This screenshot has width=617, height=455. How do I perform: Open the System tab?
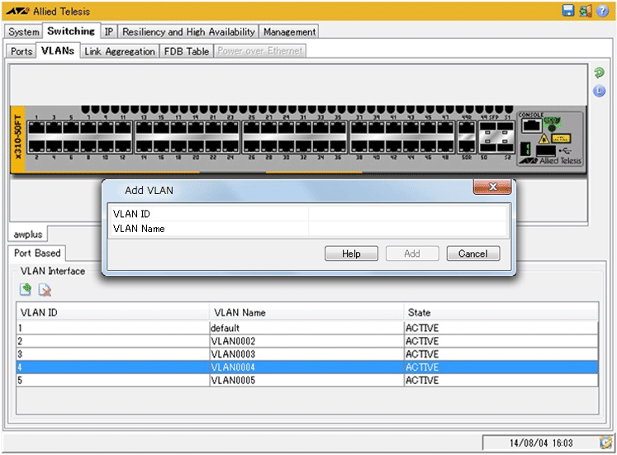point(24,31)
